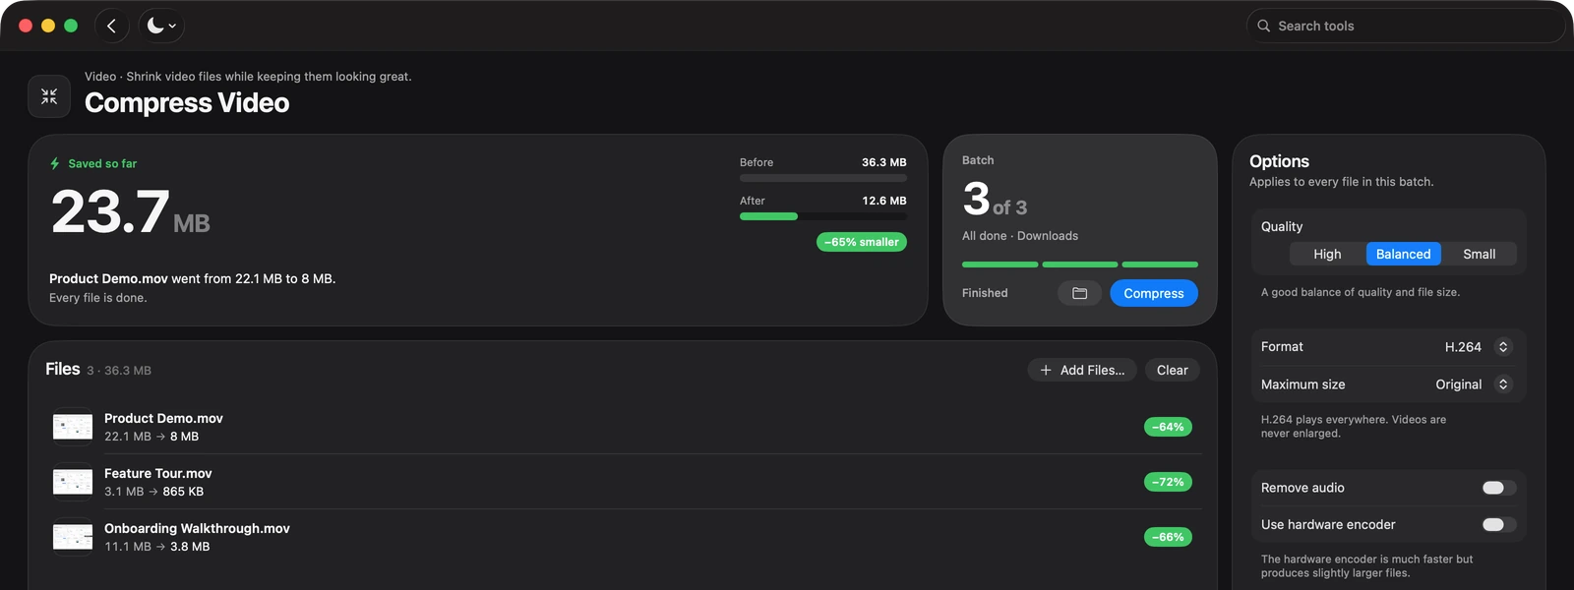The height and width of the screenshot is (590, 1574).
Task: Select Small quality
Action: (1480, 254)
